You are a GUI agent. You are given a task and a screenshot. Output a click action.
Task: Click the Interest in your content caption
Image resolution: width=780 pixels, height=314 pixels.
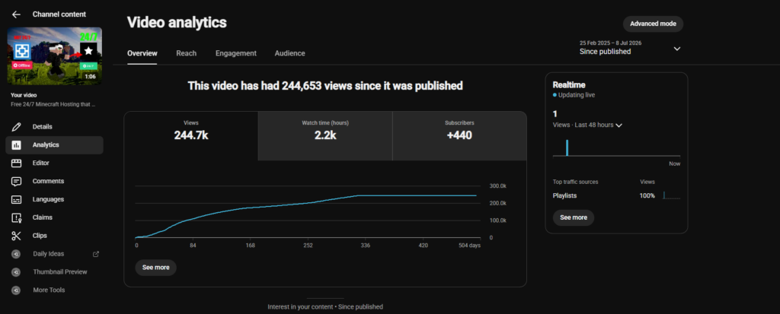(x=325, y=307)
